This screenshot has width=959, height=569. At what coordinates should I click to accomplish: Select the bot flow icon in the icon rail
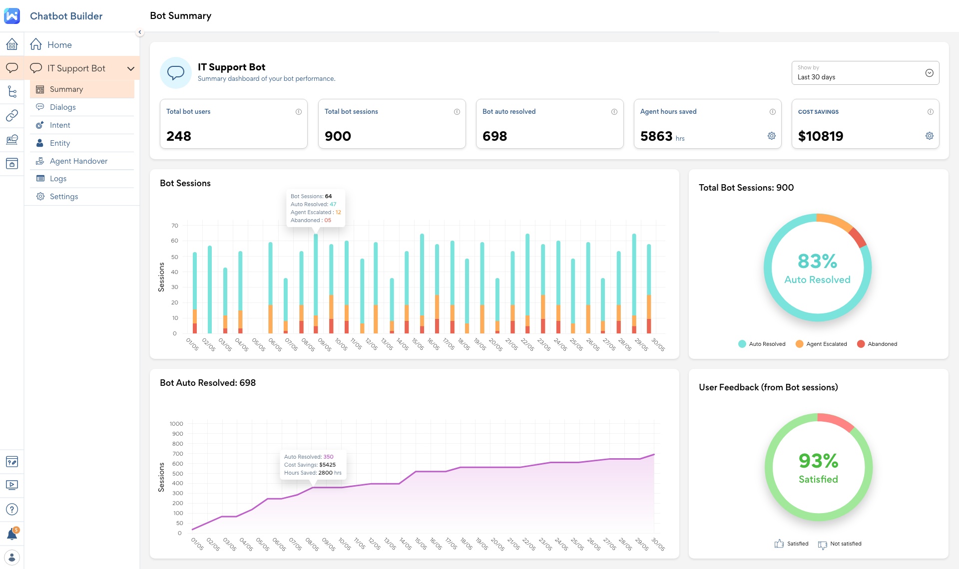click(x=12, y=91)
